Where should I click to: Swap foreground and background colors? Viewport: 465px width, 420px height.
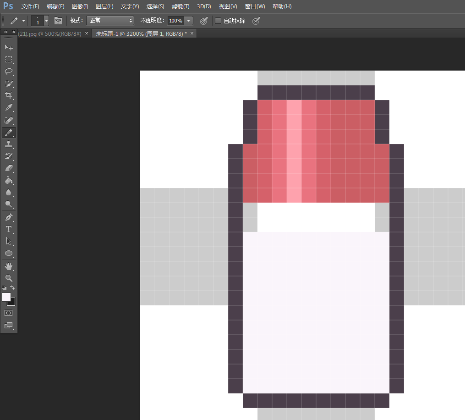[12, 287]
